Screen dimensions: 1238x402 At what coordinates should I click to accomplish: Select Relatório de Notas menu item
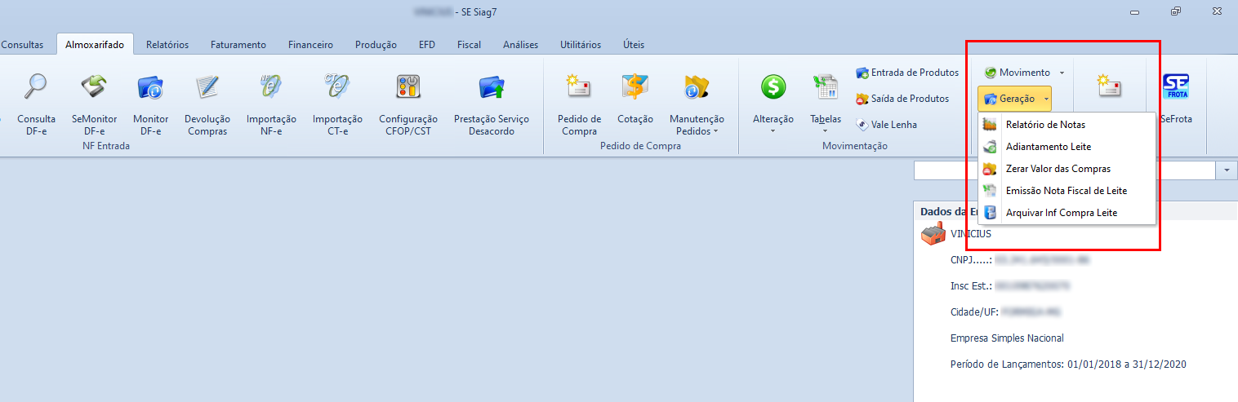pyautogui.click(x=1045, y=125)
